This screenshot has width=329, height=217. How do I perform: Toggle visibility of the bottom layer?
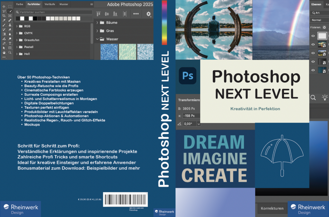tap(313, 70)
